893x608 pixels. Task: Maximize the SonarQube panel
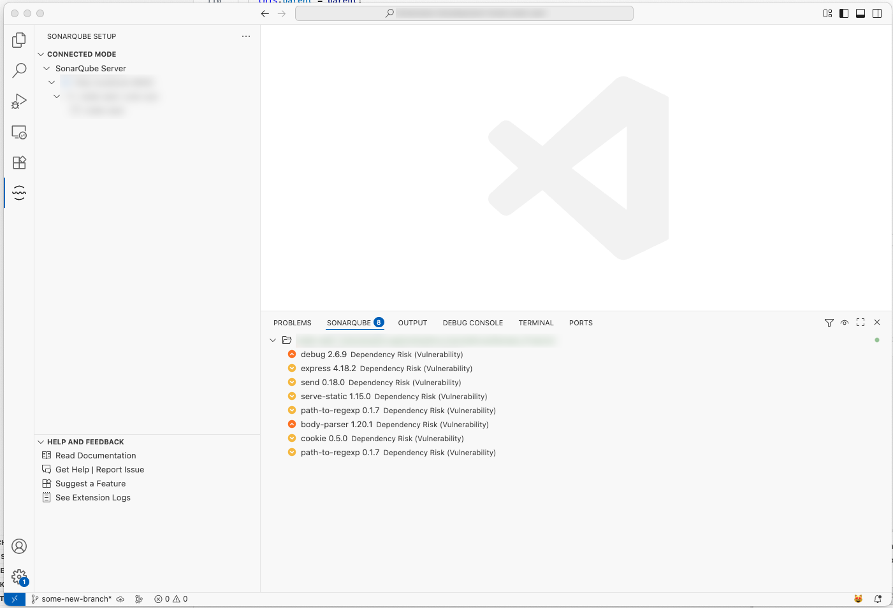pos(860,323)
